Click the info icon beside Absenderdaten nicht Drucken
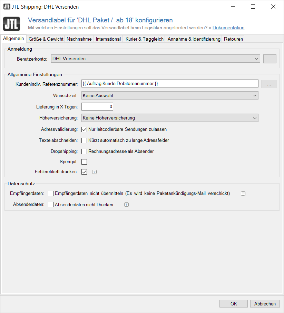Screen dimensions: 284x313 pos(126,205)
